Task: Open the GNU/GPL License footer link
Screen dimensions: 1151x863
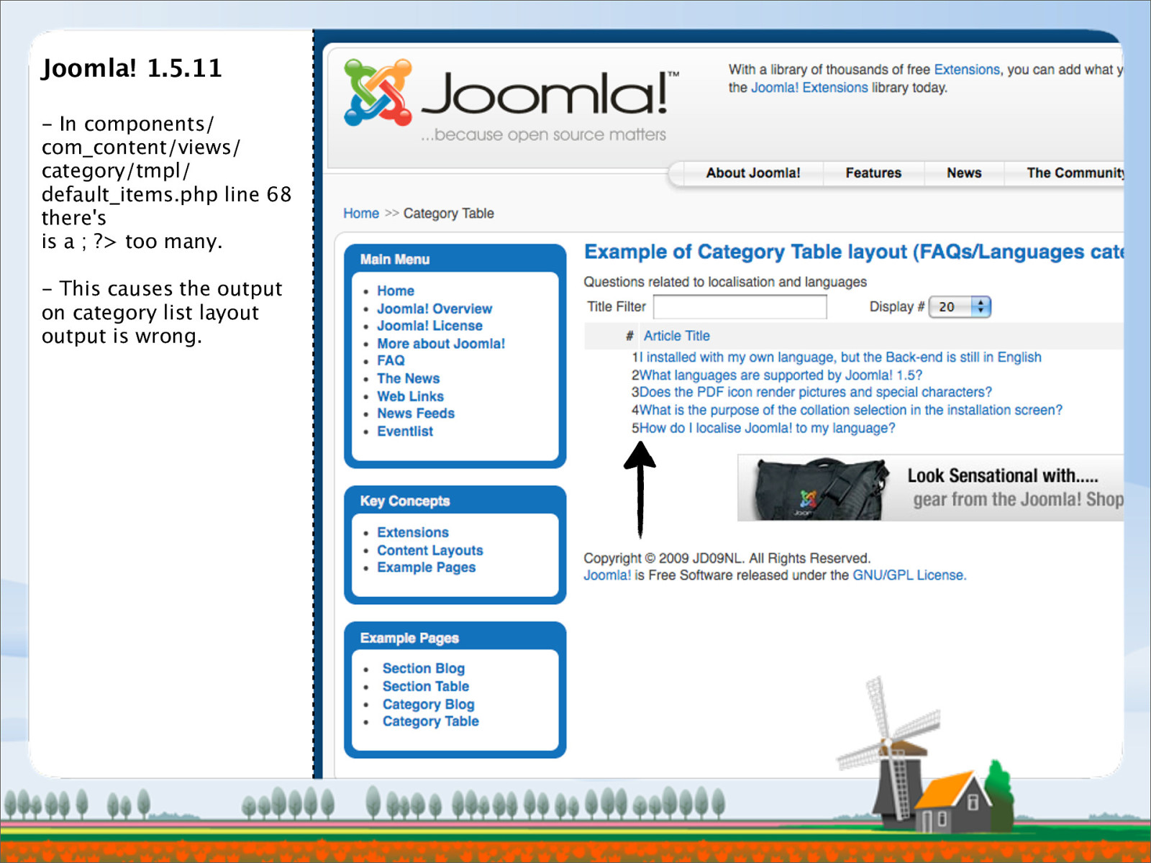Action: [x=909, y=575]
